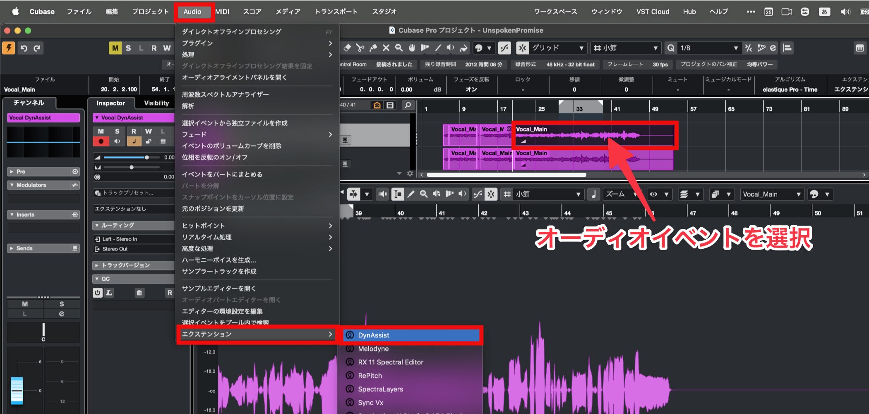
Task: Click the Left - Stereo In input routing
Action: 133,239
